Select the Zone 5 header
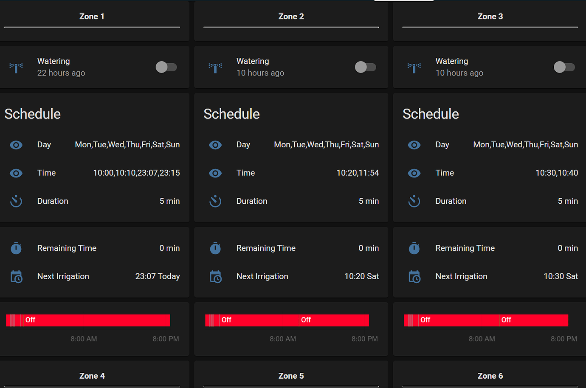 click(x=291, y=376)
